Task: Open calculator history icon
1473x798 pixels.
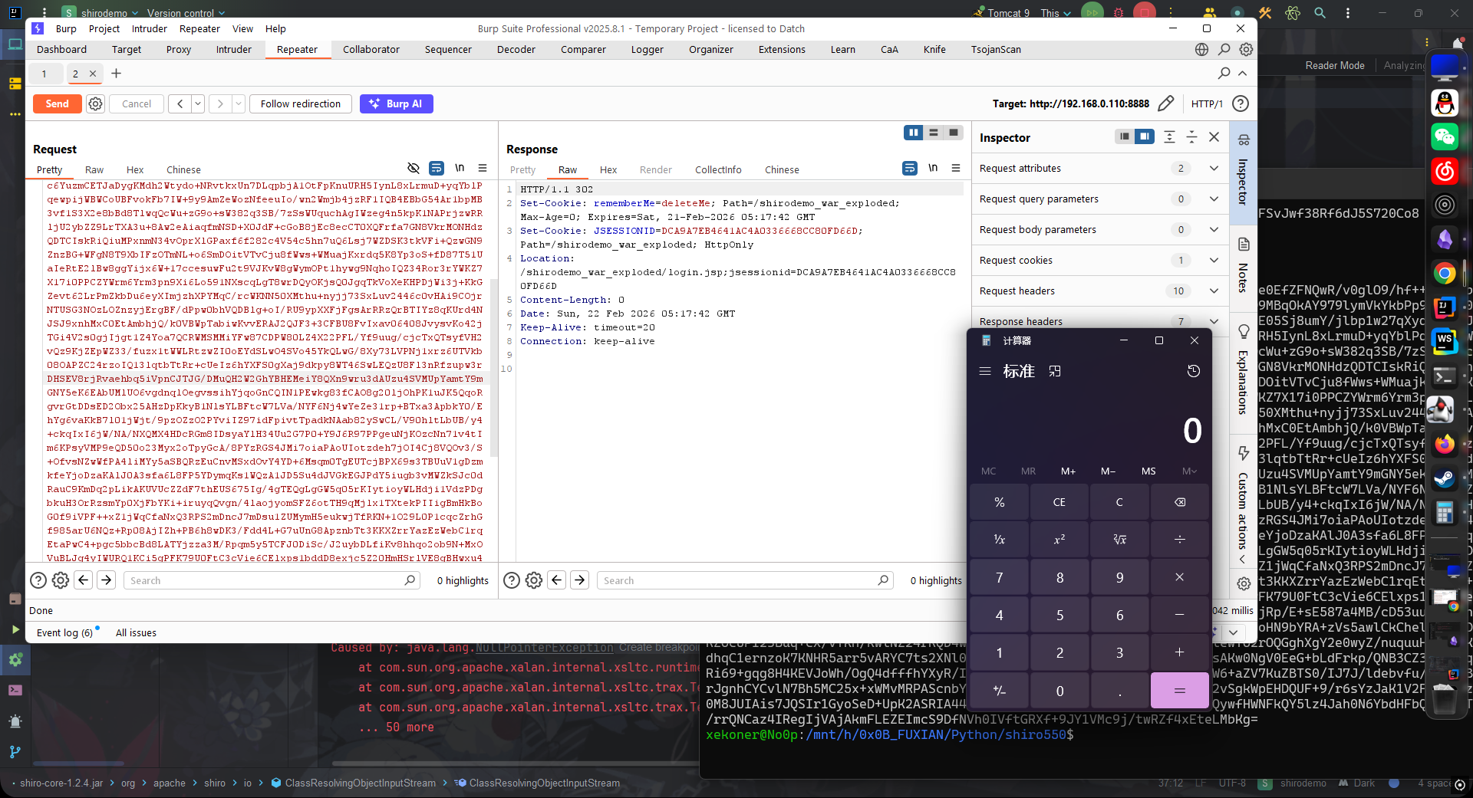Action: tap(1193, 371)
